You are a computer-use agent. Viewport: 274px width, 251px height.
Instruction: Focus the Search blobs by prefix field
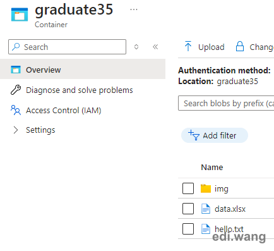pyautogui.click(x=226, y=103)
